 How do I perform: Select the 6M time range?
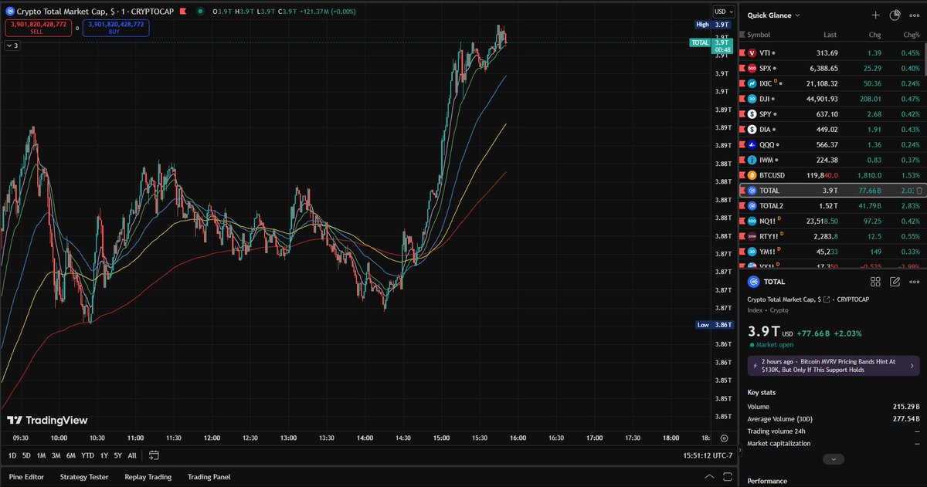(70, 455)
